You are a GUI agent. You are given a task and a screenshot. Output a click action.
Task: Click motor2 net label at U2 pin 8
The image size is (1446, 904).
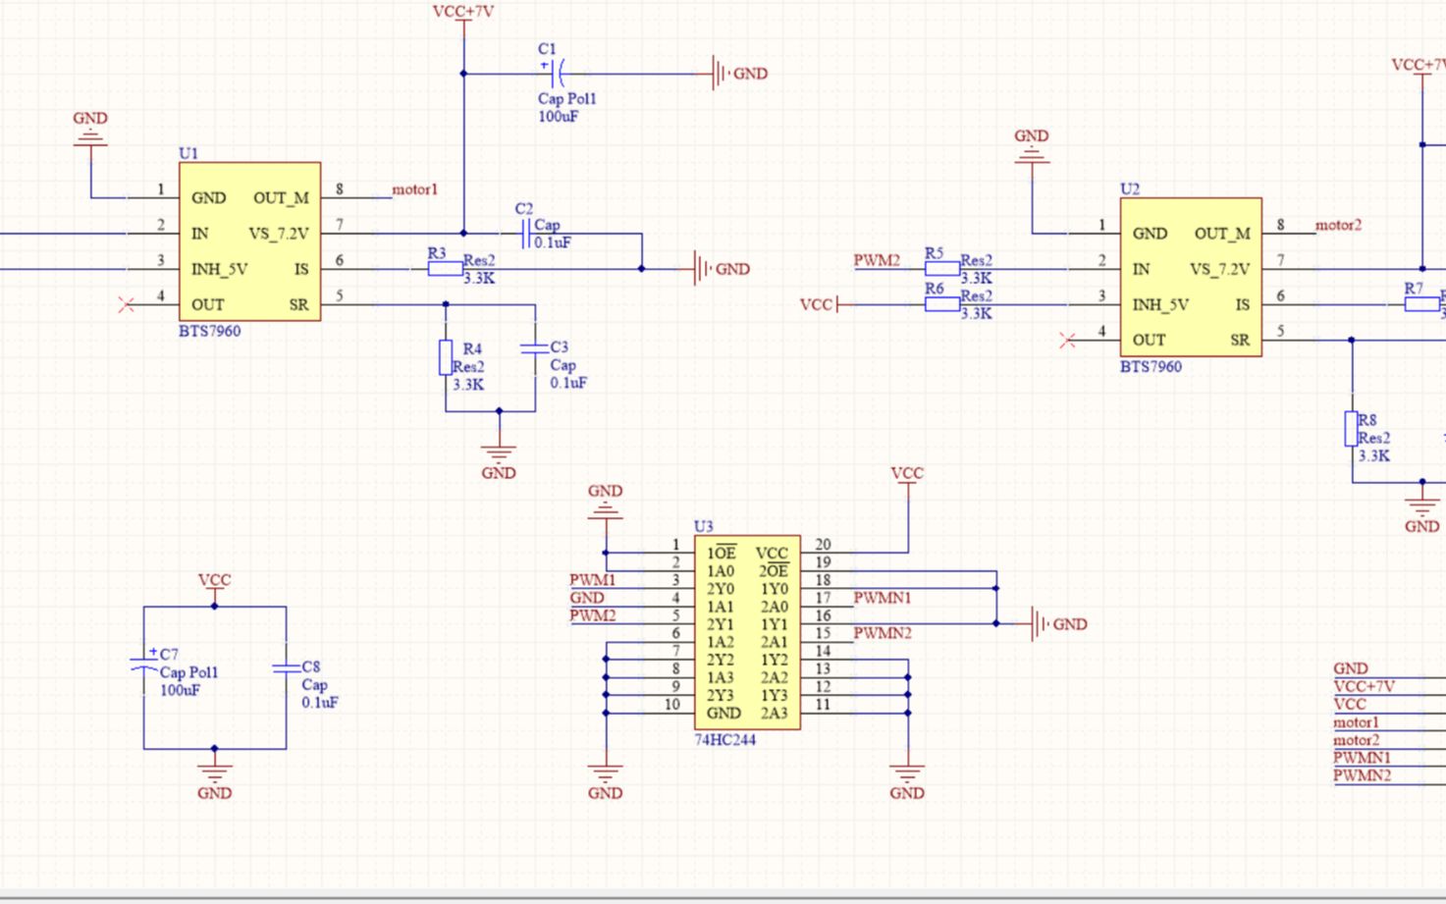1339,225
